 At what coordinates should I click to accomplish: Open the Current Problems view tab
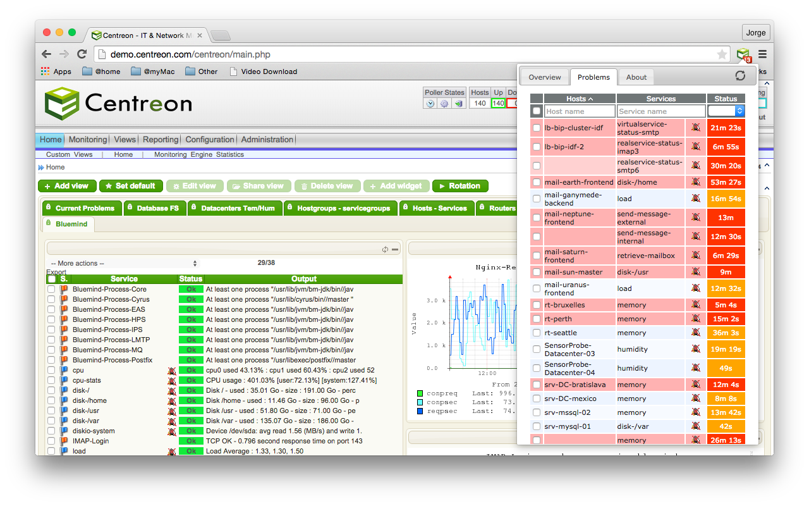pyautogui.click(x=82, y=208)
